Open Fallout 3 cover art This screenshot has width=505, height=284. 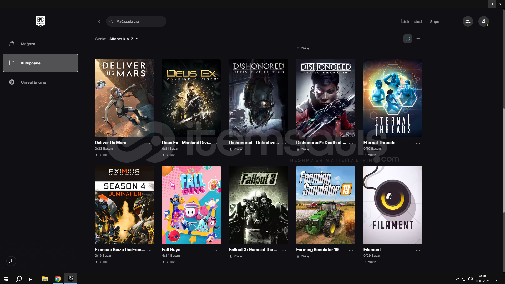tap(258, 205)
